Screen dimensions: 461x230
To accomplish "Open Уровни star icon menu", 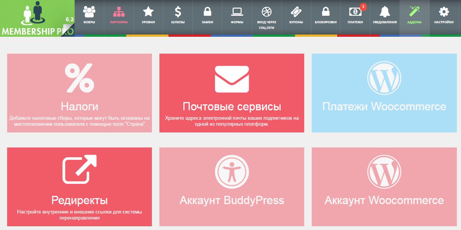I will tap(148, 15).
